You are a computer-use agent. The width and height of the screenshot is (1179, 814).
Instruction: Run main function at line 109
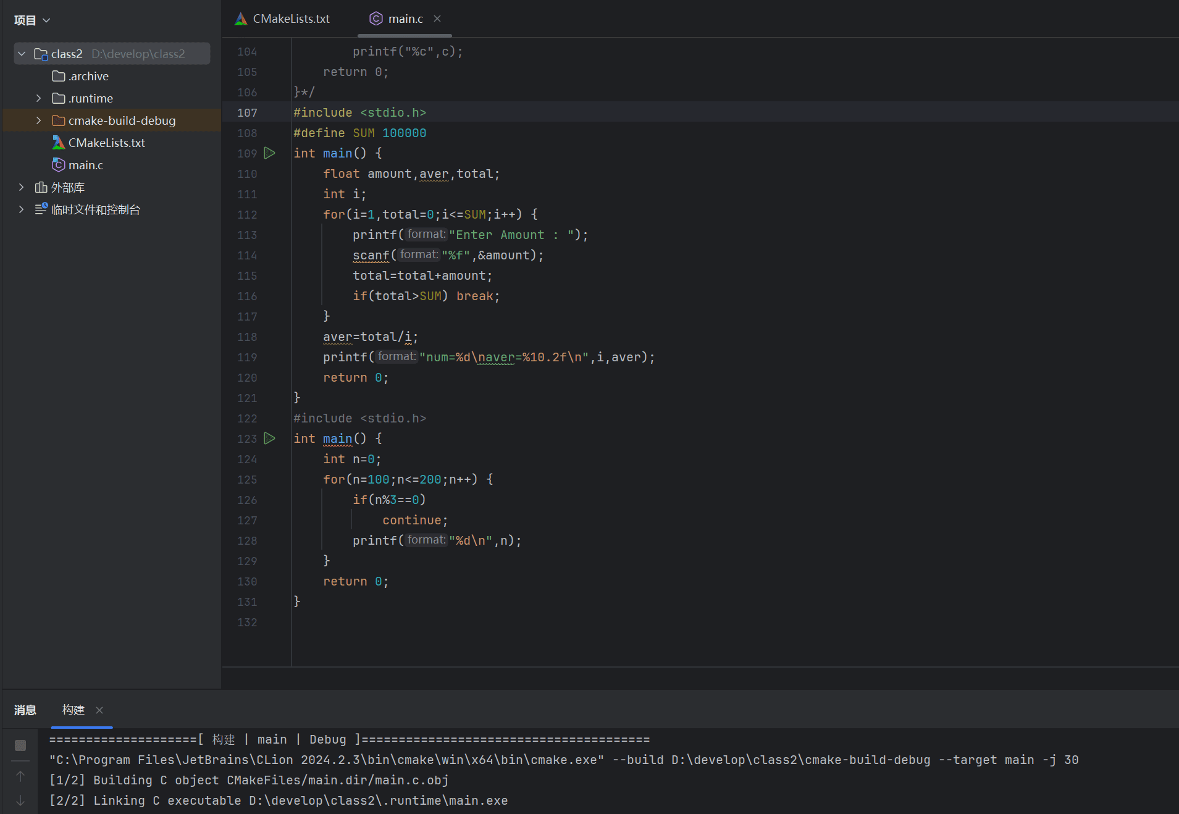point(269,153)
